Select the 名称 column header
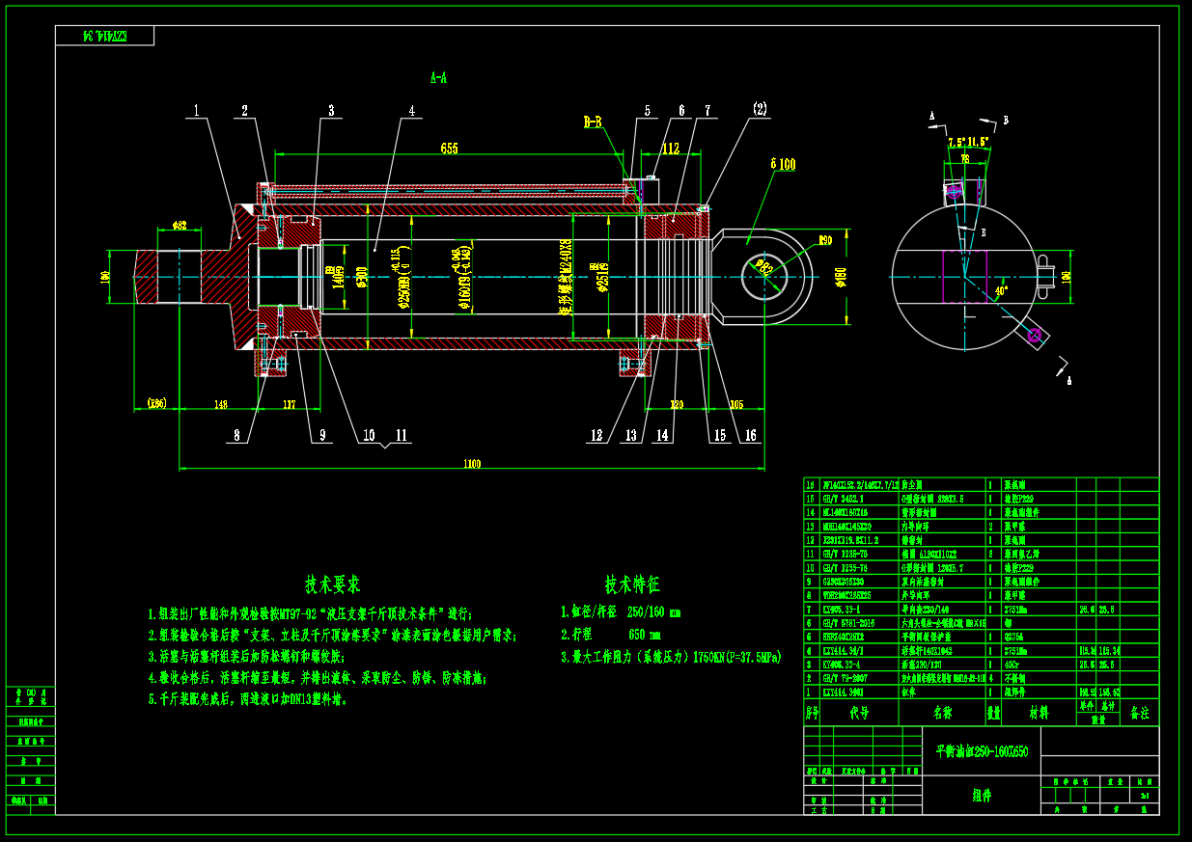1192x842 pixels. (x=942, y=714)
